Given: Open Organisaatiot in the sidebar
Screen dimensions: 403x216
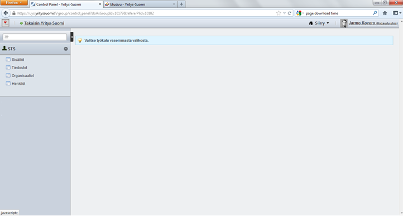Looking at the screenshot, I should tap(23, 75).
